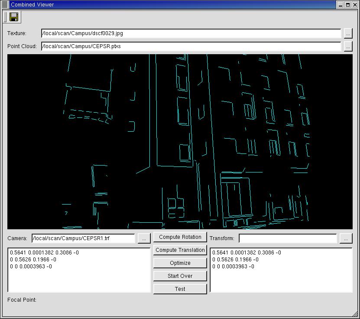Screen dimensions: 360x319
Task: Click the Start Over button
Action: (x=180, y=276)
